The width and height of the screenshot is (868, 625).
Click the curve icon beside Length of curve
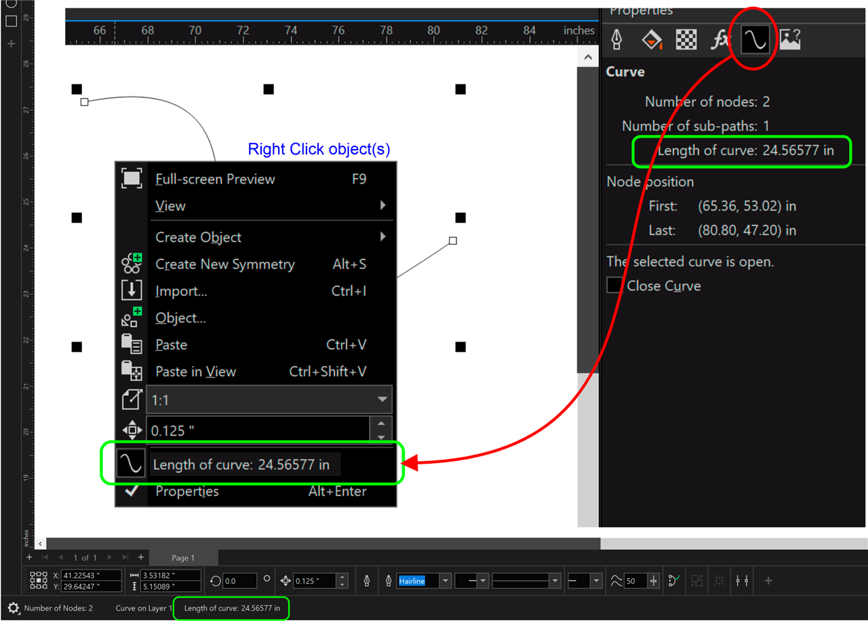tap(131, 464)
